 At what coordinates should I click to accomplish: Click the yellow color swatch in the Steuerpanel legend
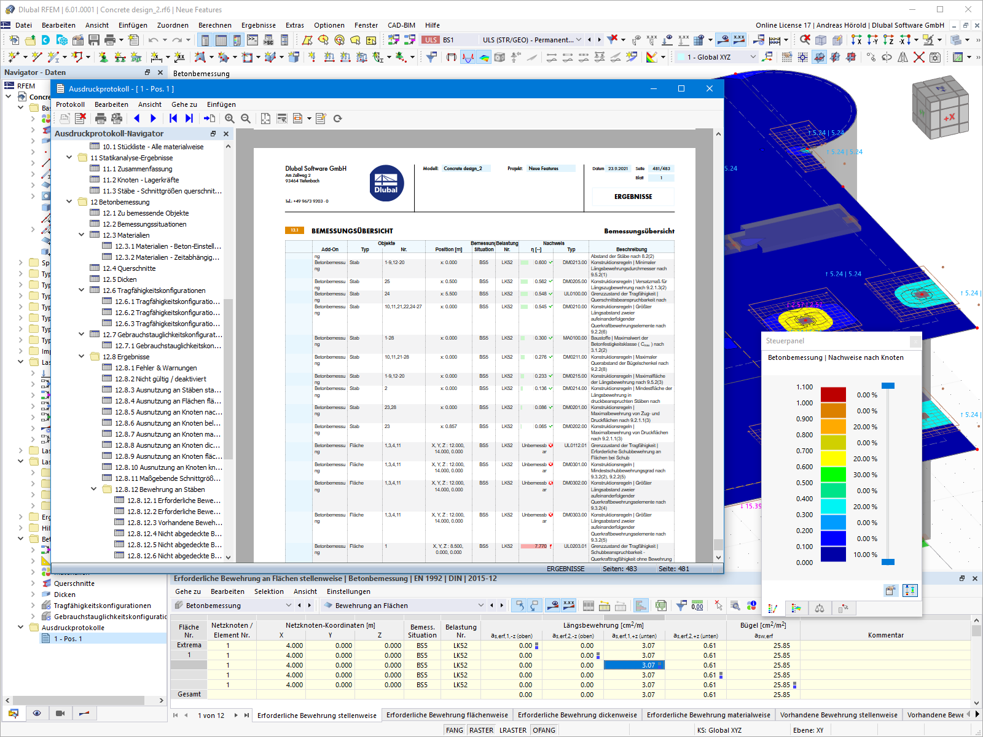[834, 458]
